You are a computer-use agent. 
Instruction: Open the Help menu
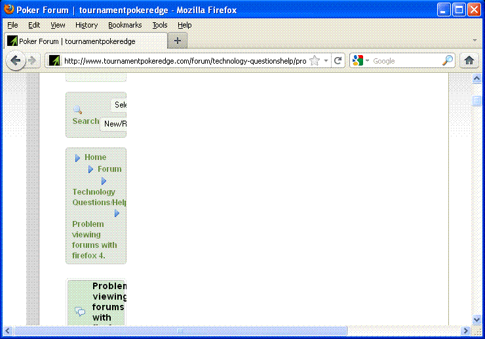pyautogui.click(x=185, y=25)
